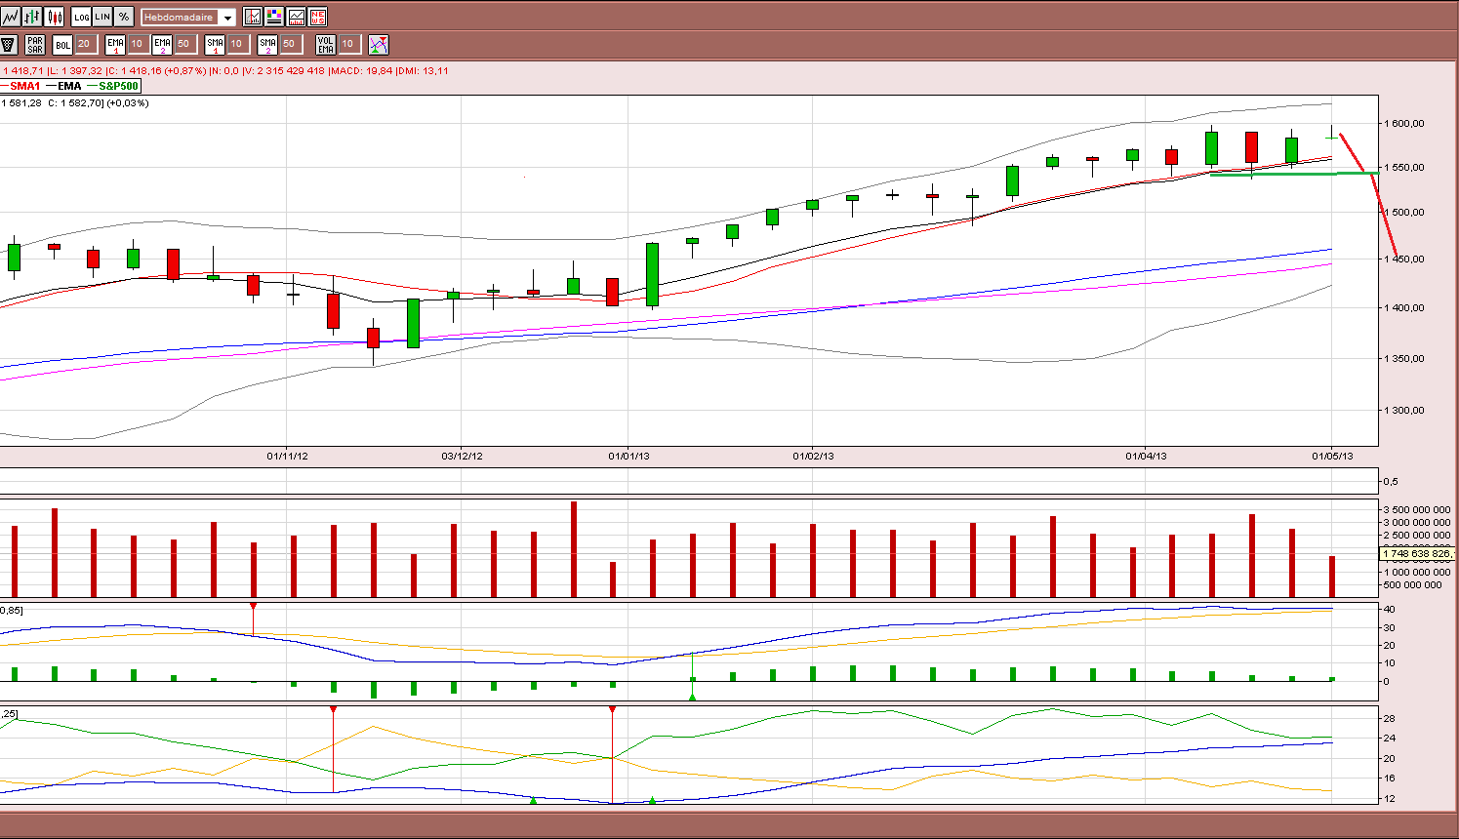Screen dimensions: 1459x839
Task: Edit Bollinger period field showing 20
Action: [x=85, y=44]
